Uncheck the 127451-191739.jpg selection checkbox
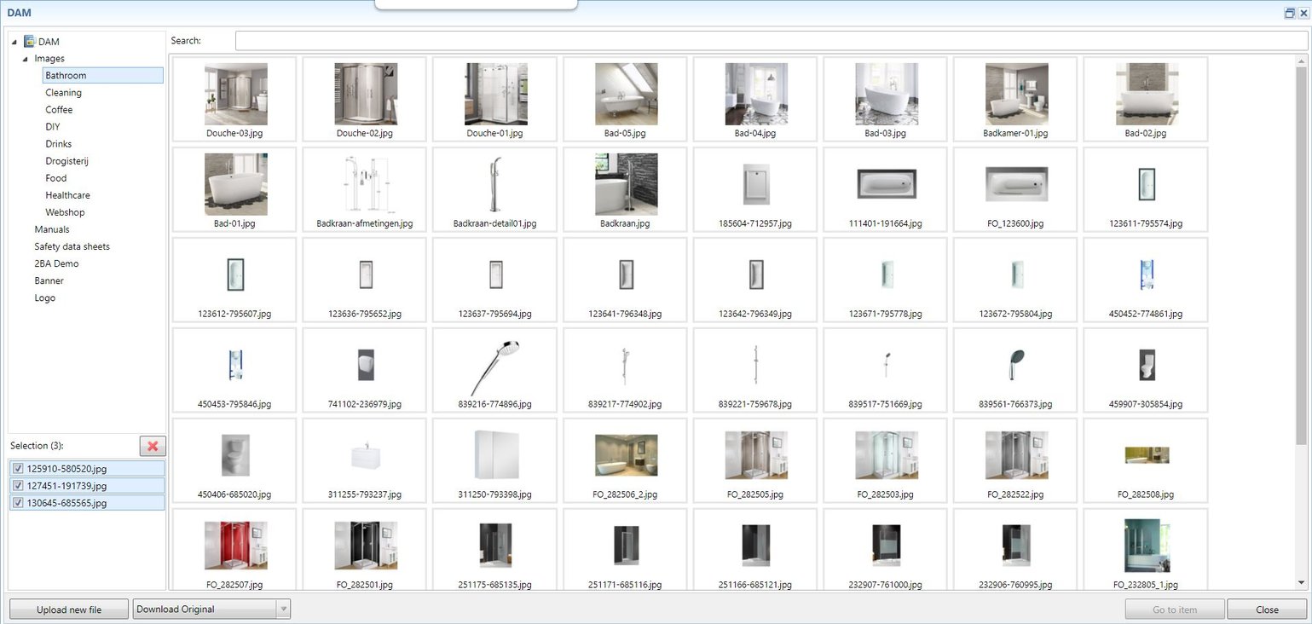 [19, 486]
